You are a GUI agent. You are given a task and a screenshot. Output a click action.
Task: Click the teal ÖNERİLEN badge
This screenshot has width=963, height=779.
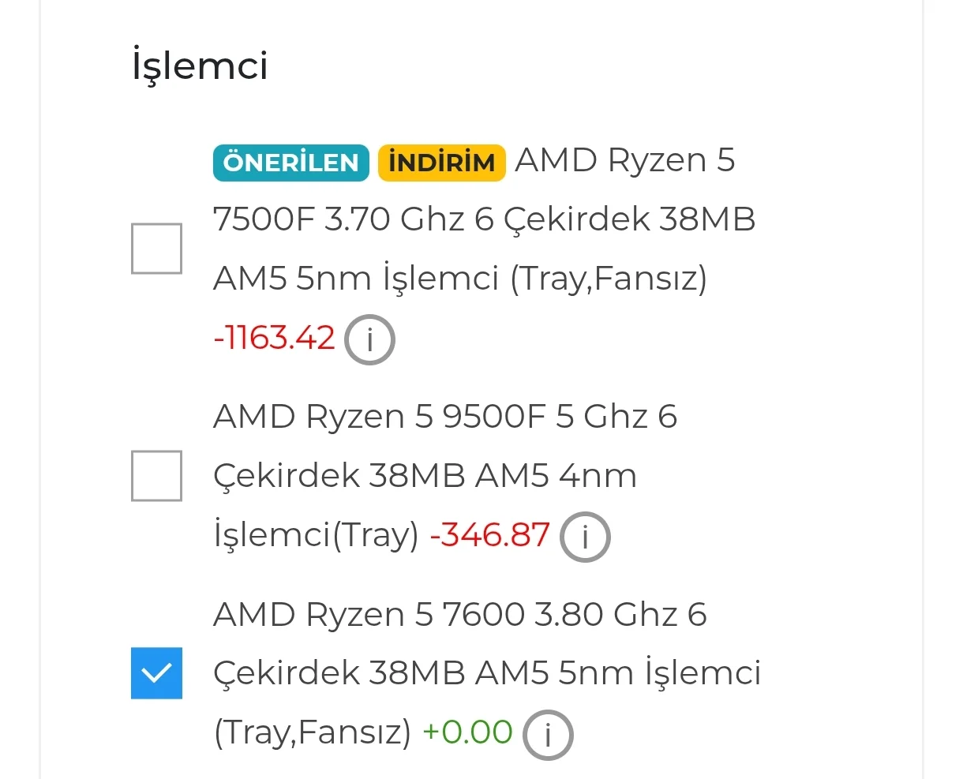(x=290, y=163)
